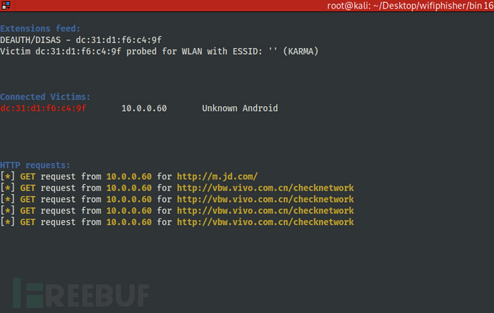Click the Unknown Android device label
Screen dimensions: 494x313
tap(240, 108)
